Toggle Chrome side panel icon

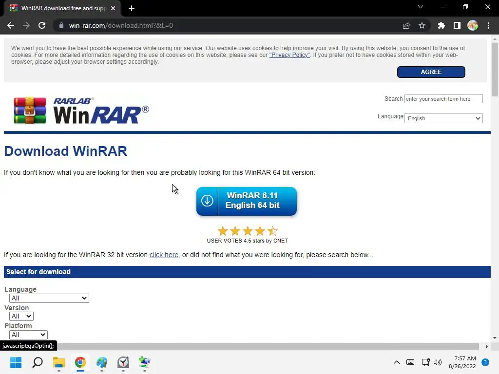coord(457,25)
